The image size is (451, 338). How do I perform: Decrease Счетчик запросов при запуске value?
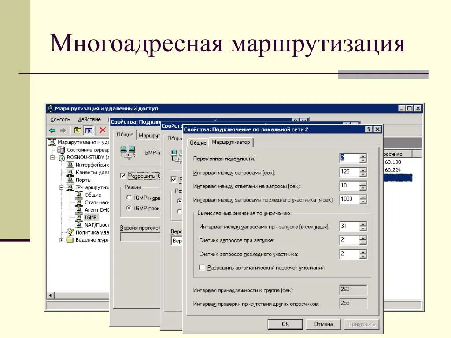[x=363, y=242]
